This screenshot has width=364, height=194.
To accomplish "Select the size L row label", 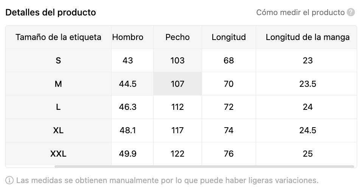I will (58, 107).
